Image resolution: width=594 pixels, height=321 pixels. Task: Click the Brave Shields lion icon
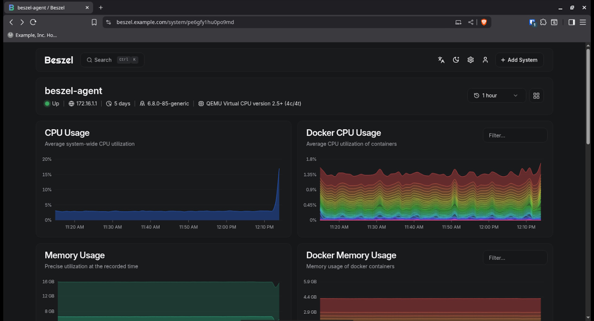point(484,22)
